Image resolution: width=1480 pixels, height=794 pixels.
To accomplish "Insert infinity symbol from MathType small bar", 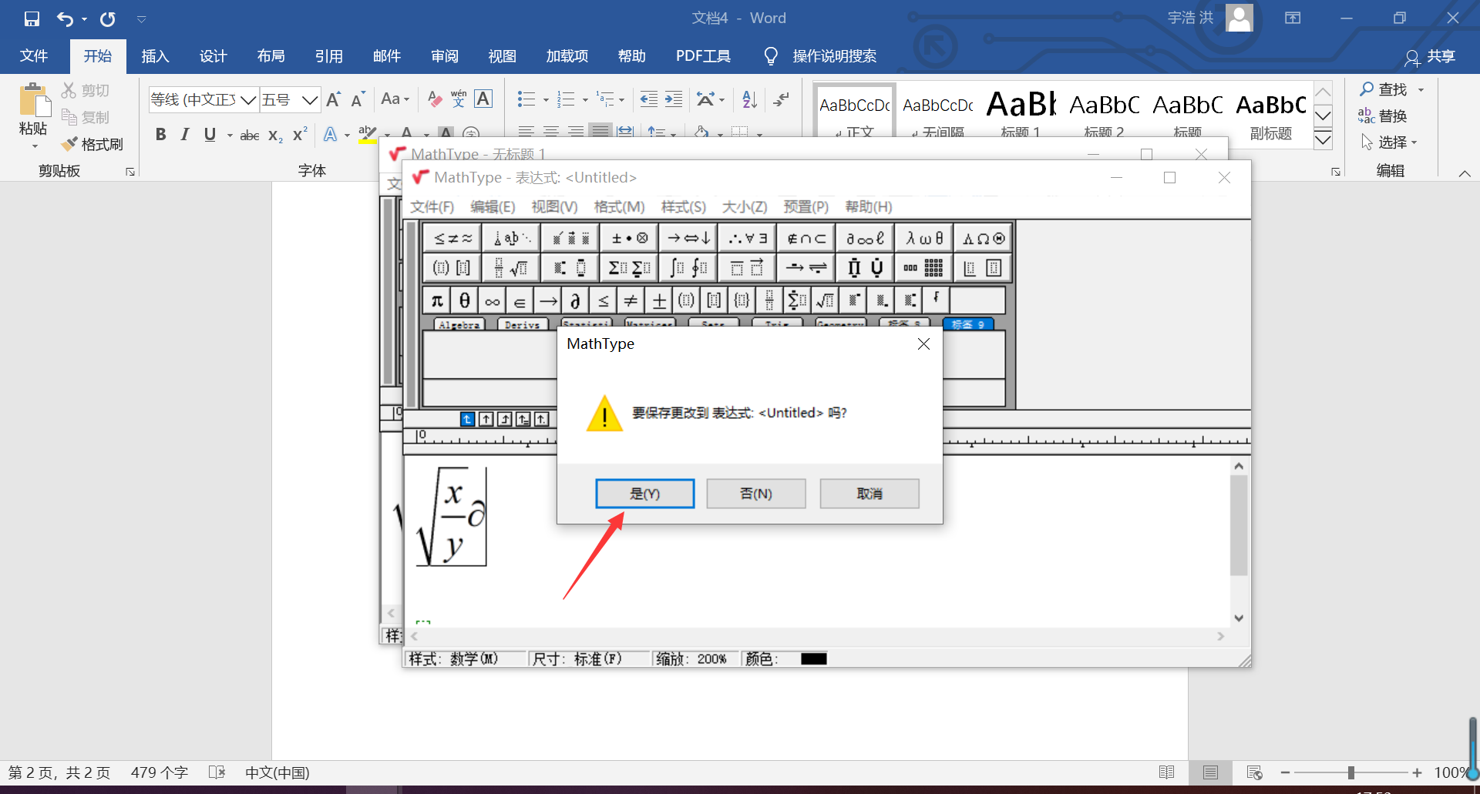I will point(493,300).
